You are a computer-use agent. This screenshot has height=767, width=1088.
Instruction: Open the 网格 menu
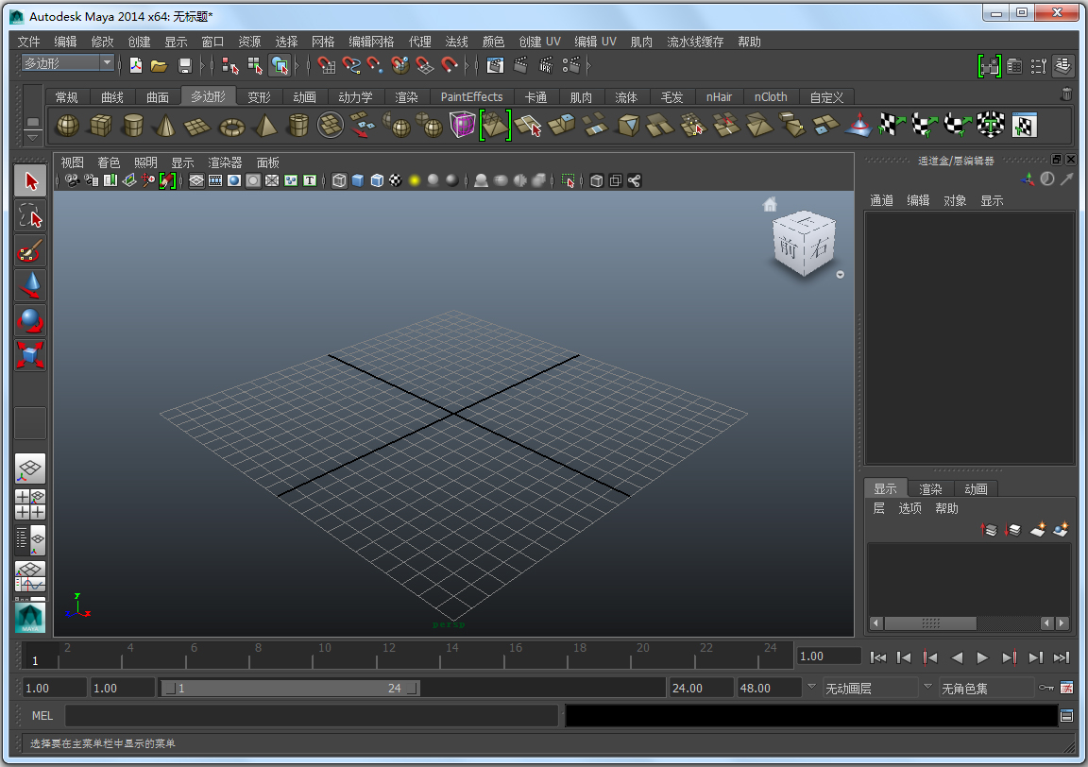pyautogui.click(x=323, y=42)
